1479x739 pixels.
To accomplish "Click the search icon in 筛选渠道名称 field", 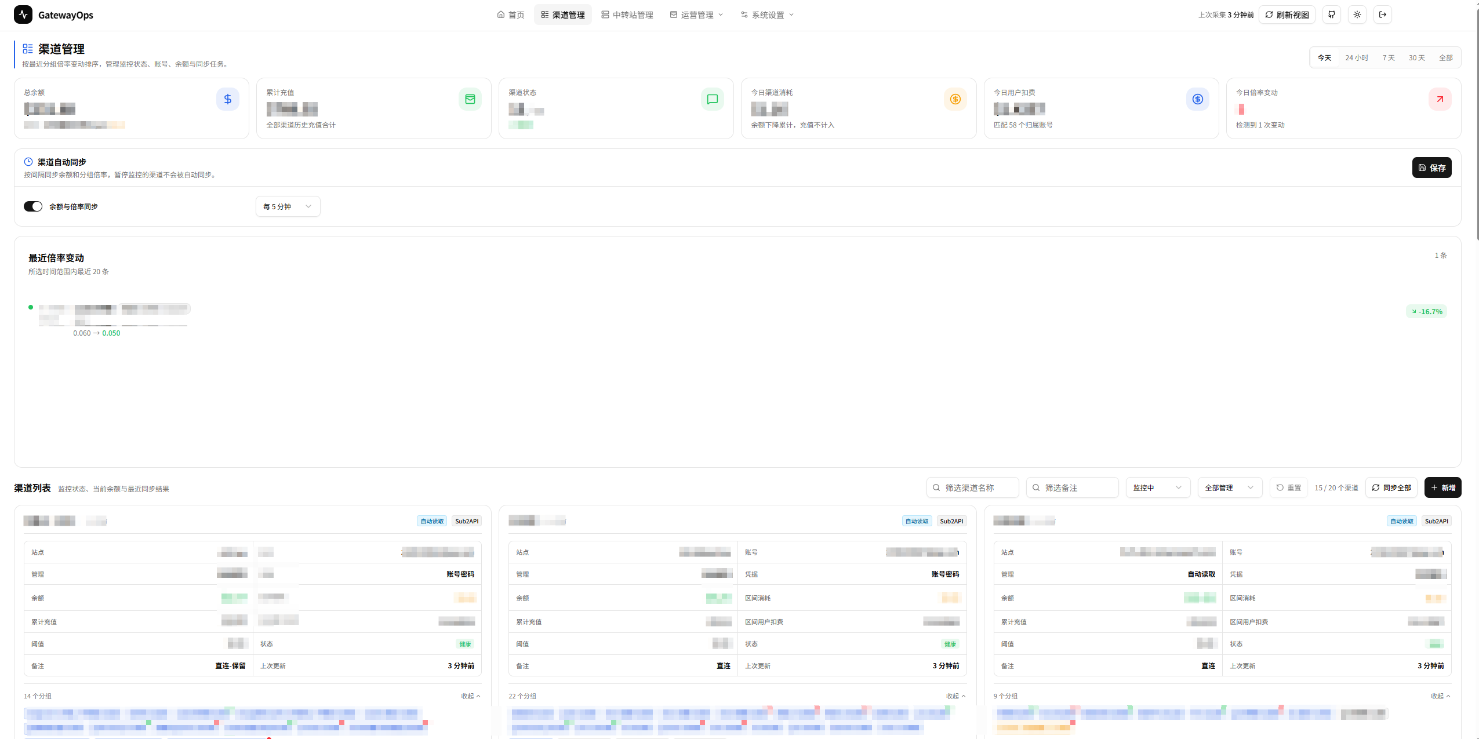I will tap(936, 487).
